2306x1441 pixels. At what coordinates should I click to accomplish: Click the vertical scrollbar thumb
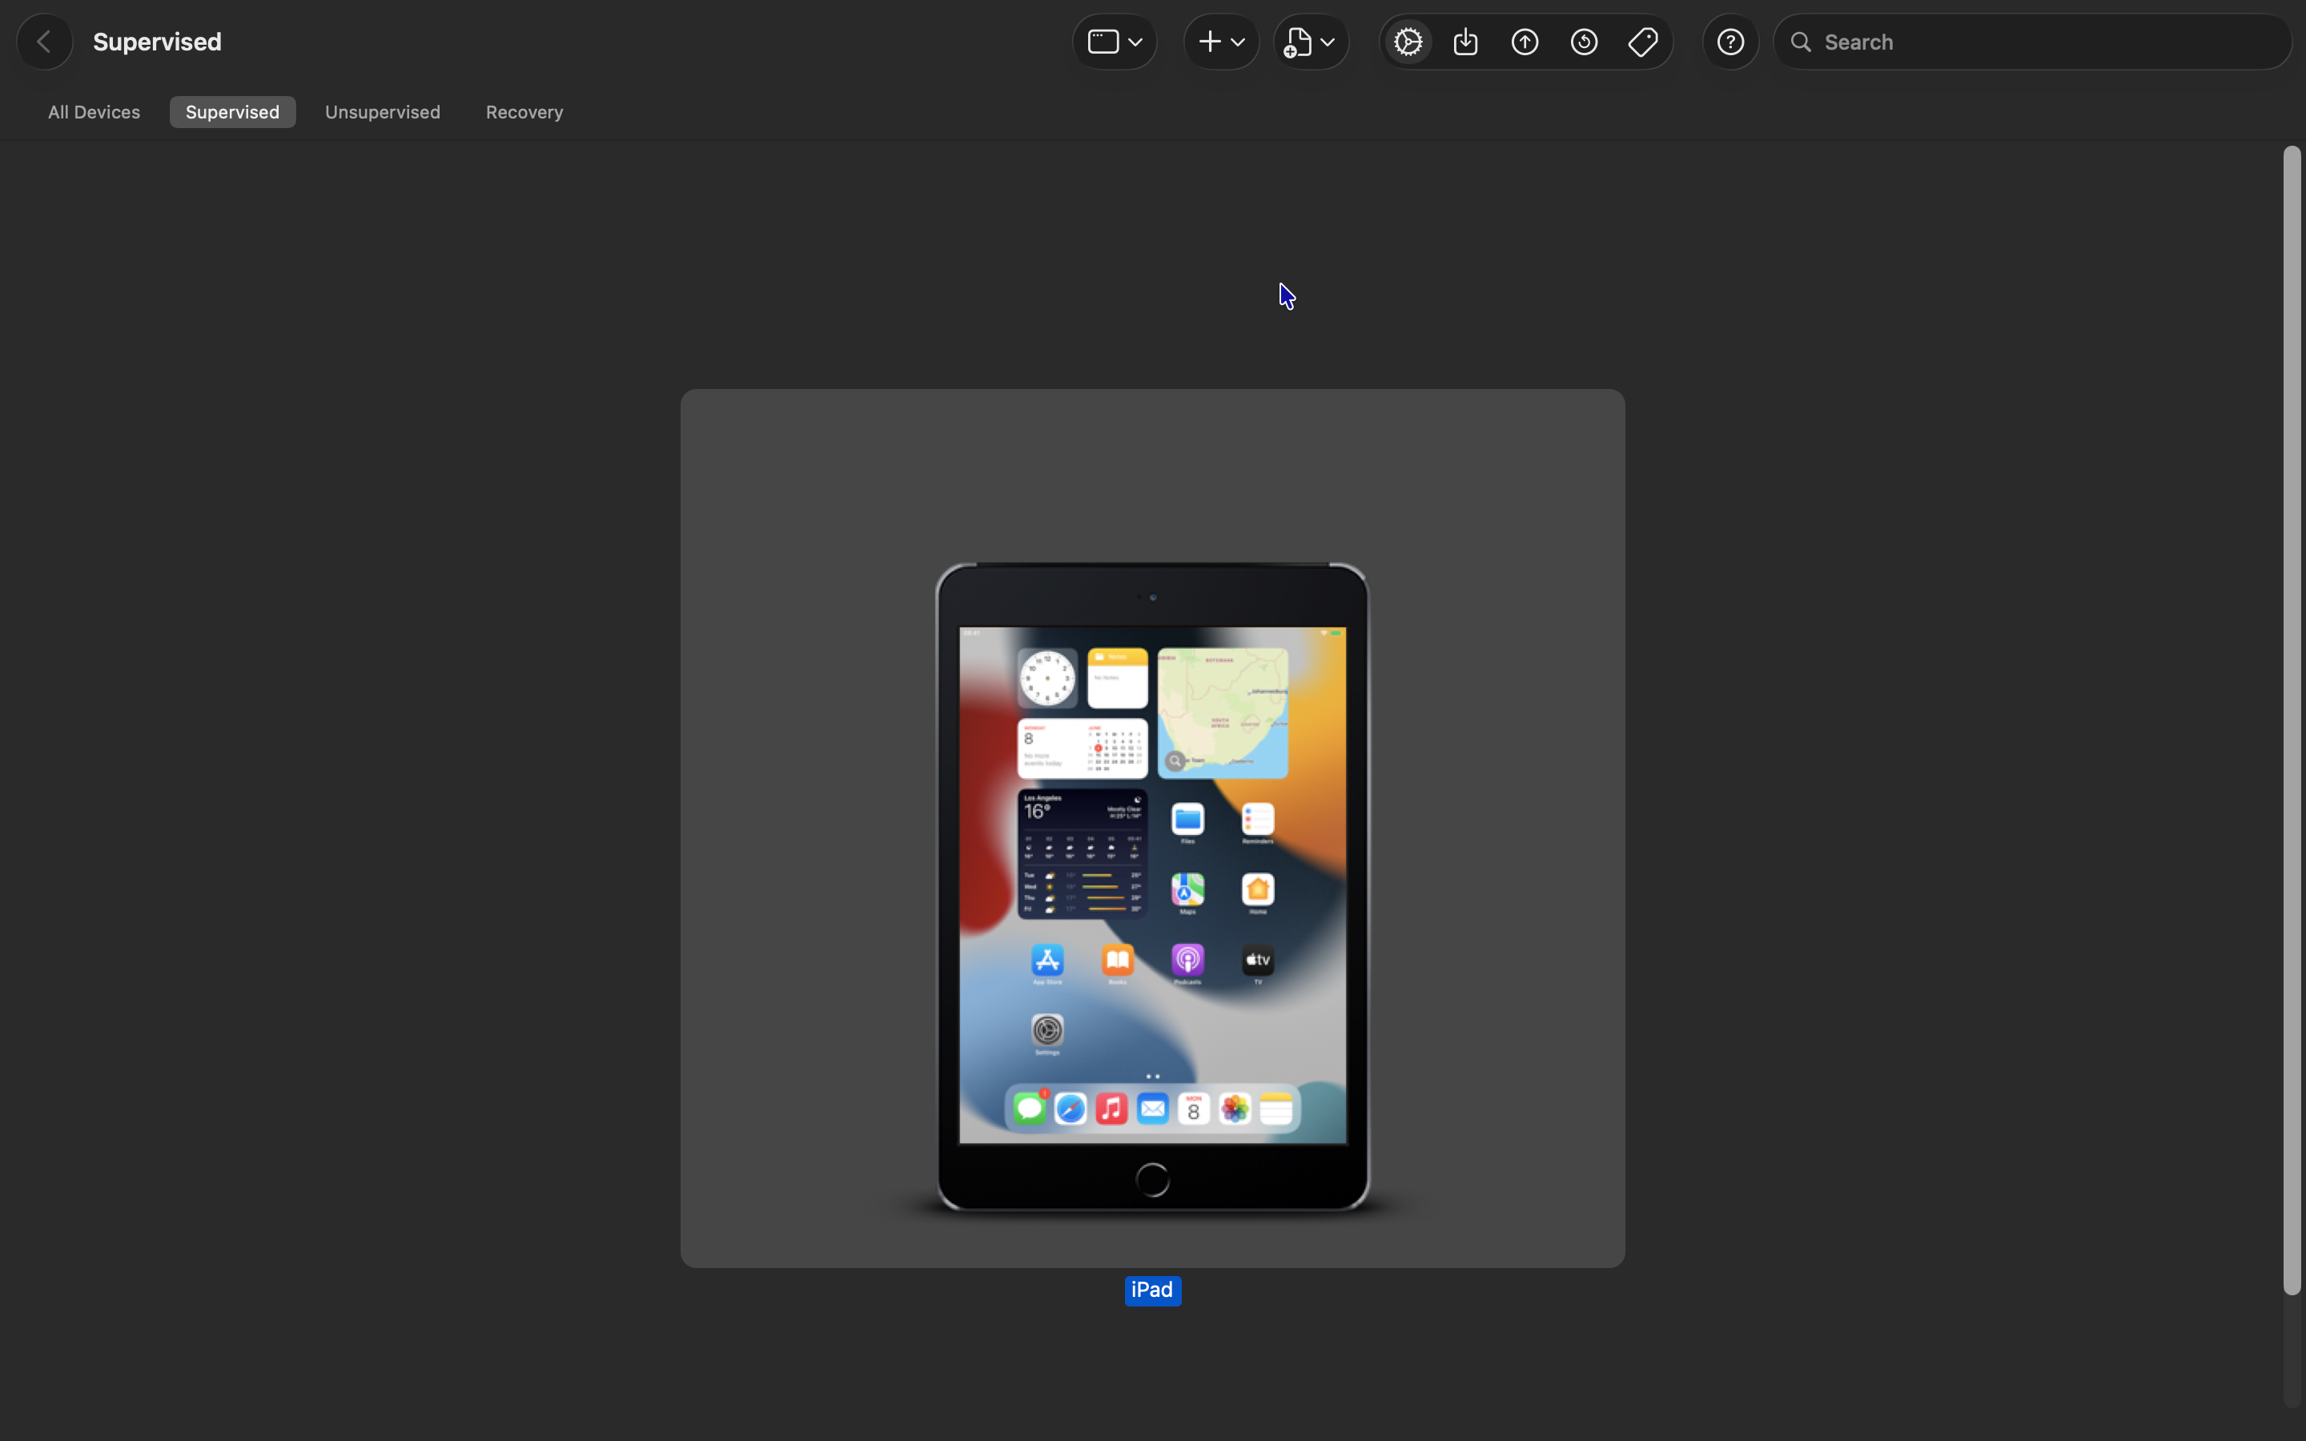tap(2292, 720)
